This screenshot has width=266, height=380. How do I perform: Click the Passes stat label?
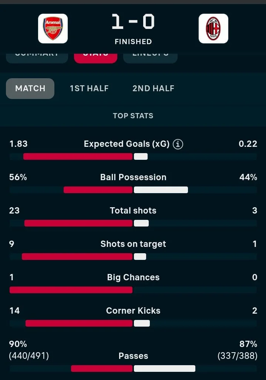(x=133, y=356)
